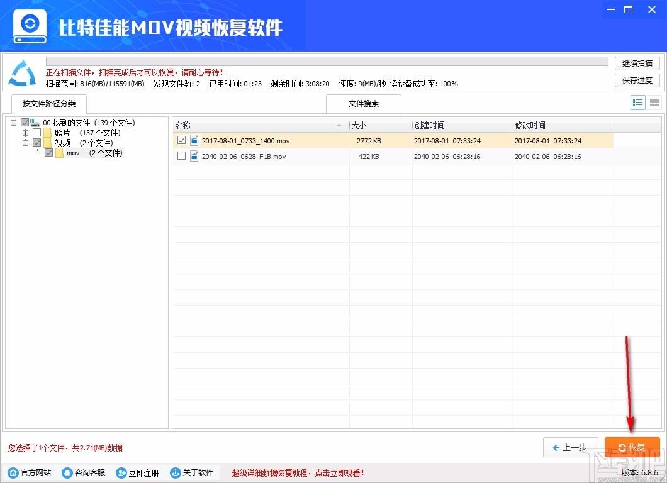Click the mov folder icon
The height and width of the screenshot is (483, 667).
click(59, 153)
